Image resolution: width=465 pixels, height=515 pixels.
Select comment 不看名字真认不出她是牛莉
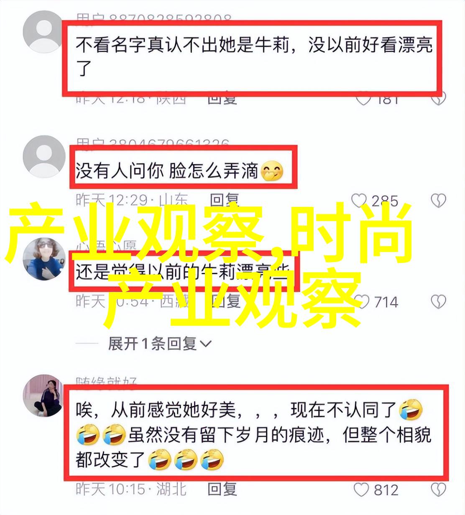pos(253,55)
